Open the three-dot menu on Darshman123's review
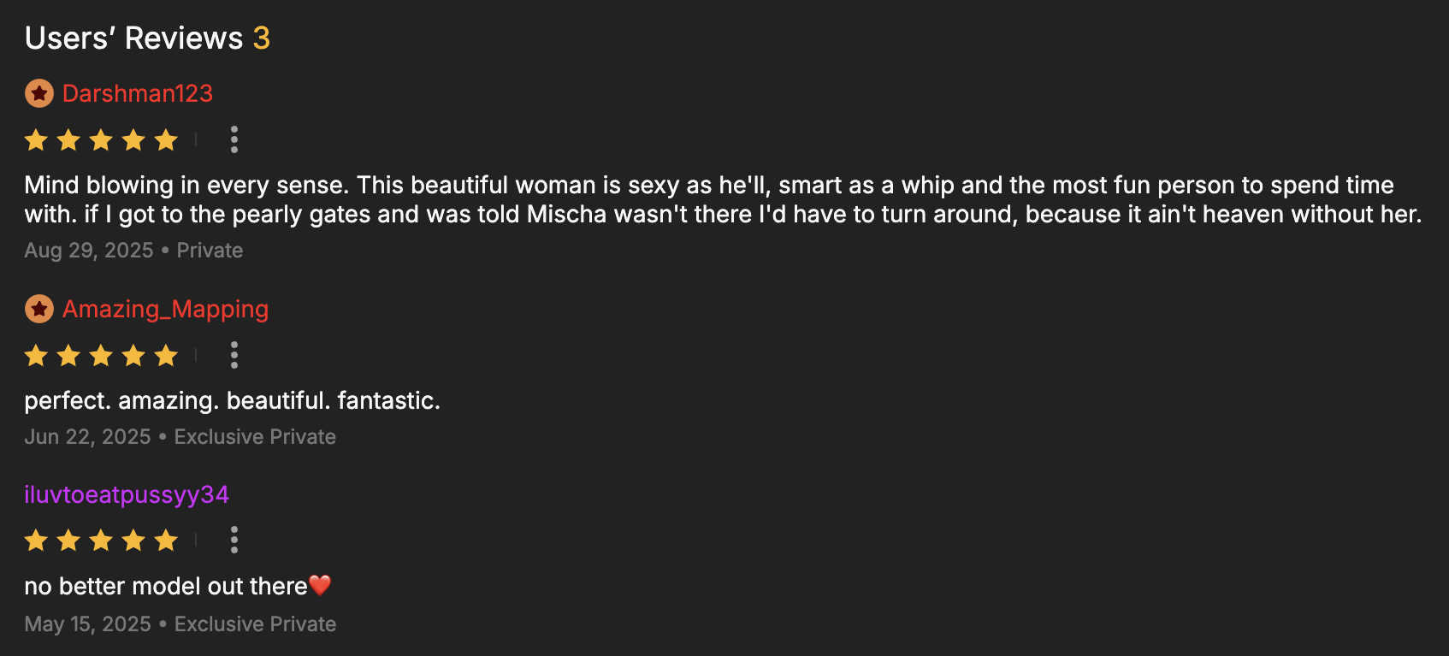The height and width of the screenshot is (656, 1449). pos(234,139)
